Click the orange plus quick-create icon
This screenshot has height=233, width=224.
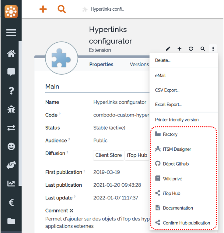pyautogui.click(x=43, y=9)
